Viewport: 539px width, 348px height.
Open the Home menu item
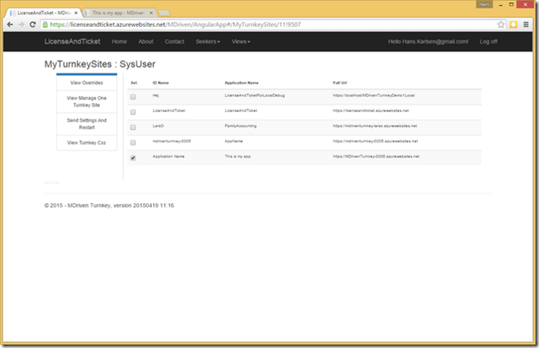click(x=120, y=41)
